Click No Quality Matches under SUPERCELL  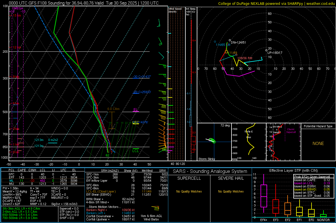(x=189, y=191)
